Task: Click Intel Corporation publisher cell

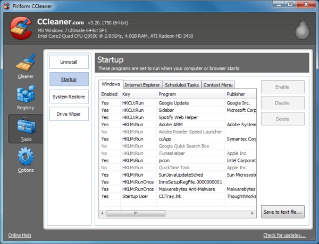Action: pyautogui.click(x=241, y=160)
